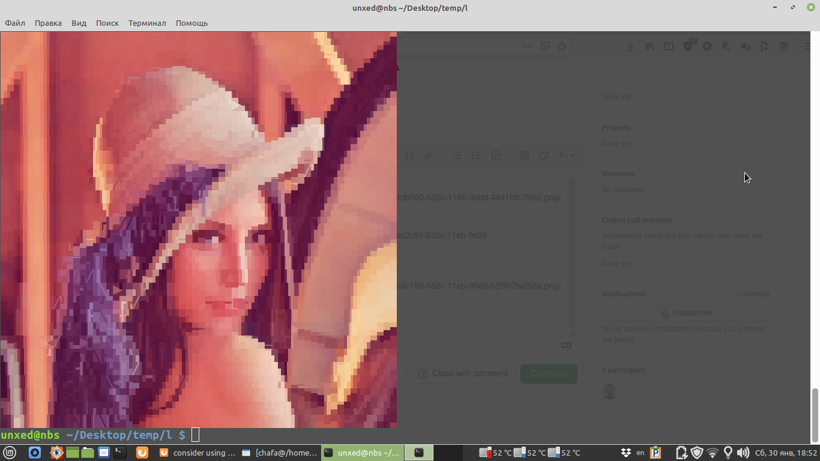Open the Вид menu
The height and width of the screenshot is (461, 820).
[x=79, y=23]
